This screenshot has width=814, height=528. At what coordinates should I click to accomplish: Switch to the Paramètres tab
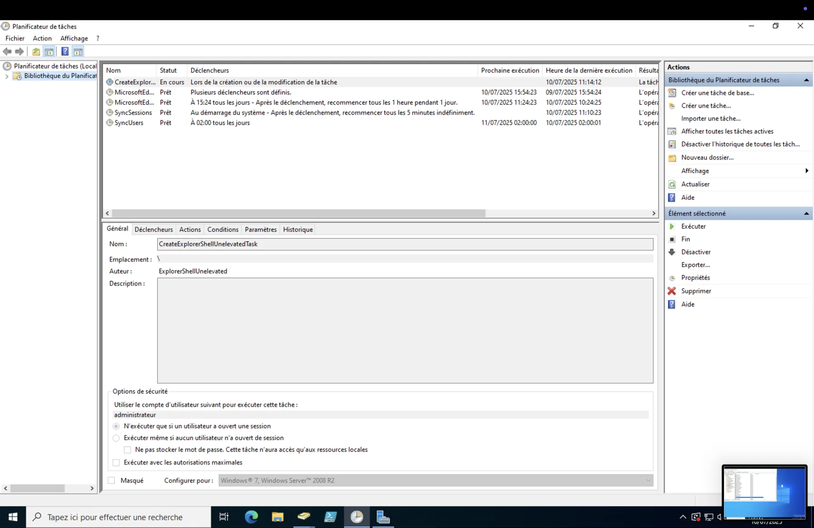[x=261, y=230]
